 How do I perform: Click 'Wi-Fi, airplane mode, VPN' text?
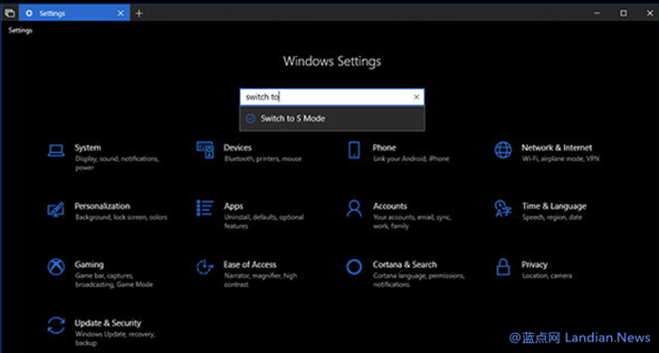(x=560, y=159)
